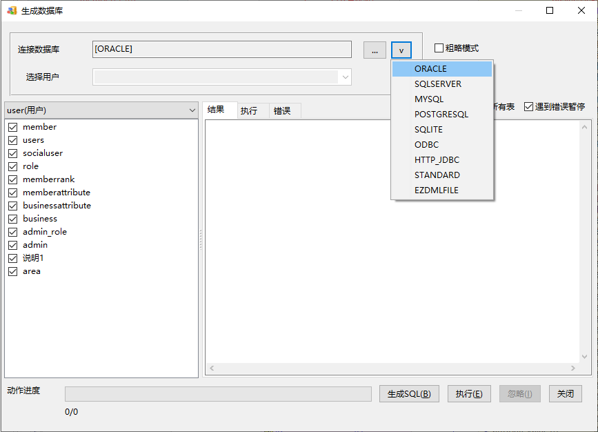This screenshot has height=432, width=598.
Task: Toggle the users table checkbox
Action: 13,141
